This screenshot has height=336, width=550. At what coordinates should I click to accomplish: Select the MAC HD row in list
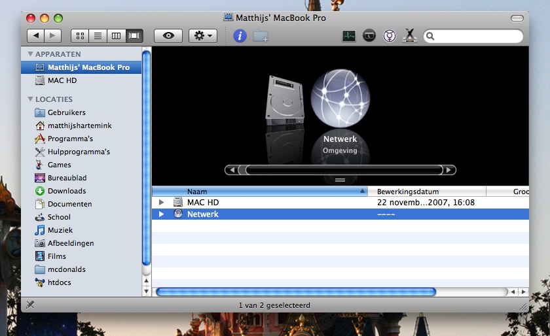[340, 203]
